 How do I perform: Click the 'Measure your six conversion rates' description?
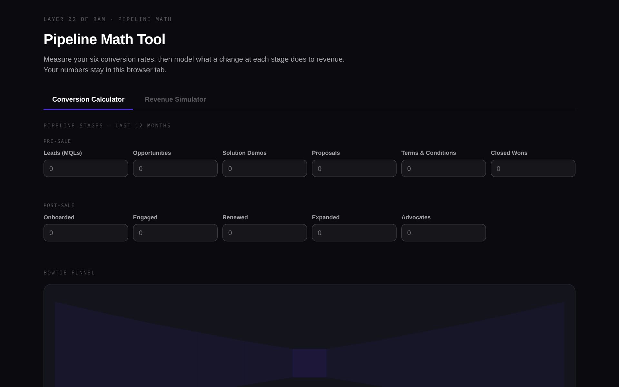tap(194, 64)
